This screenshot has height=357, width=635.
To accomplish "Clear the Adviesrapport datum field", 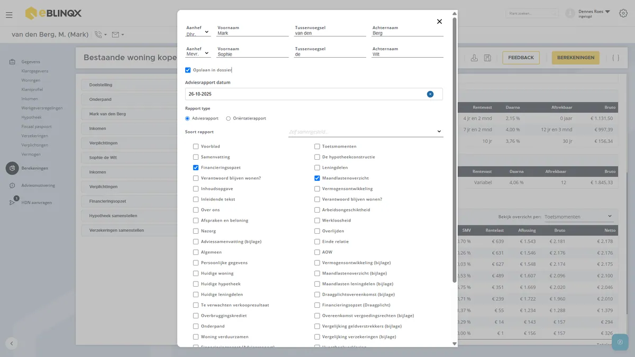I will (430, 94).
